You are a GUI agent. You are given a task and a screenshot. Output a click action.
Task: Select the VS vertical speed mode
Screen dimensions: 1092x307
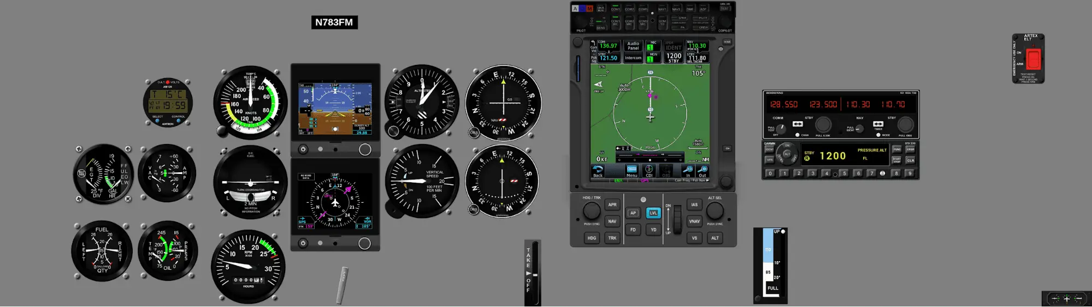pos(694,238)
